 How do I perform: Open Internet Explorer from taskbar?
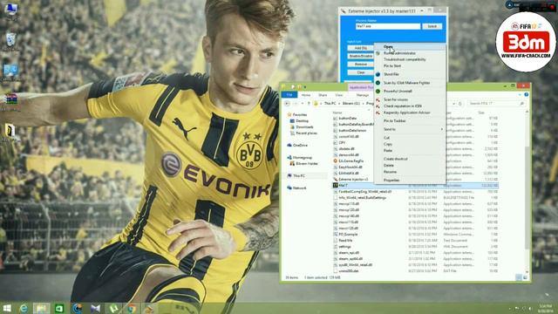(x=24, y=308)
